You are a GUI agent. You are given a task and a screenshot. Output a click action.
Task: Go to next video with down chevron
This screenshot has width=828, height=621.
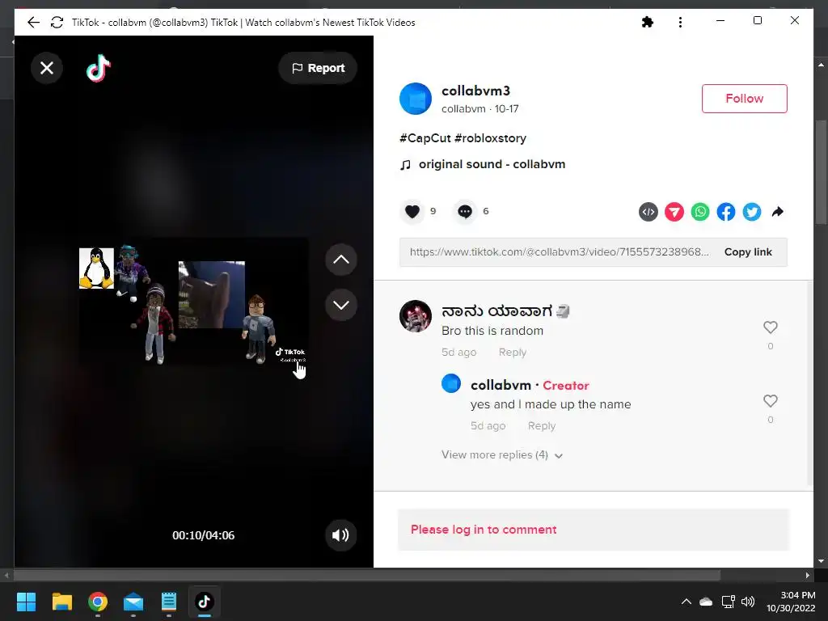[x=341, y=305]
